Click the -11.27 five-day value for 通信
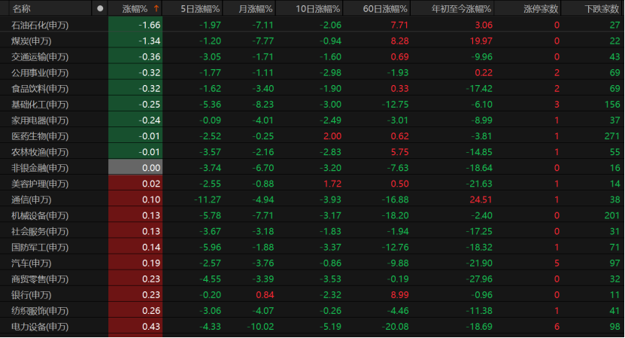The width and height of the screenshot is (625, 338). coord(208,199)
